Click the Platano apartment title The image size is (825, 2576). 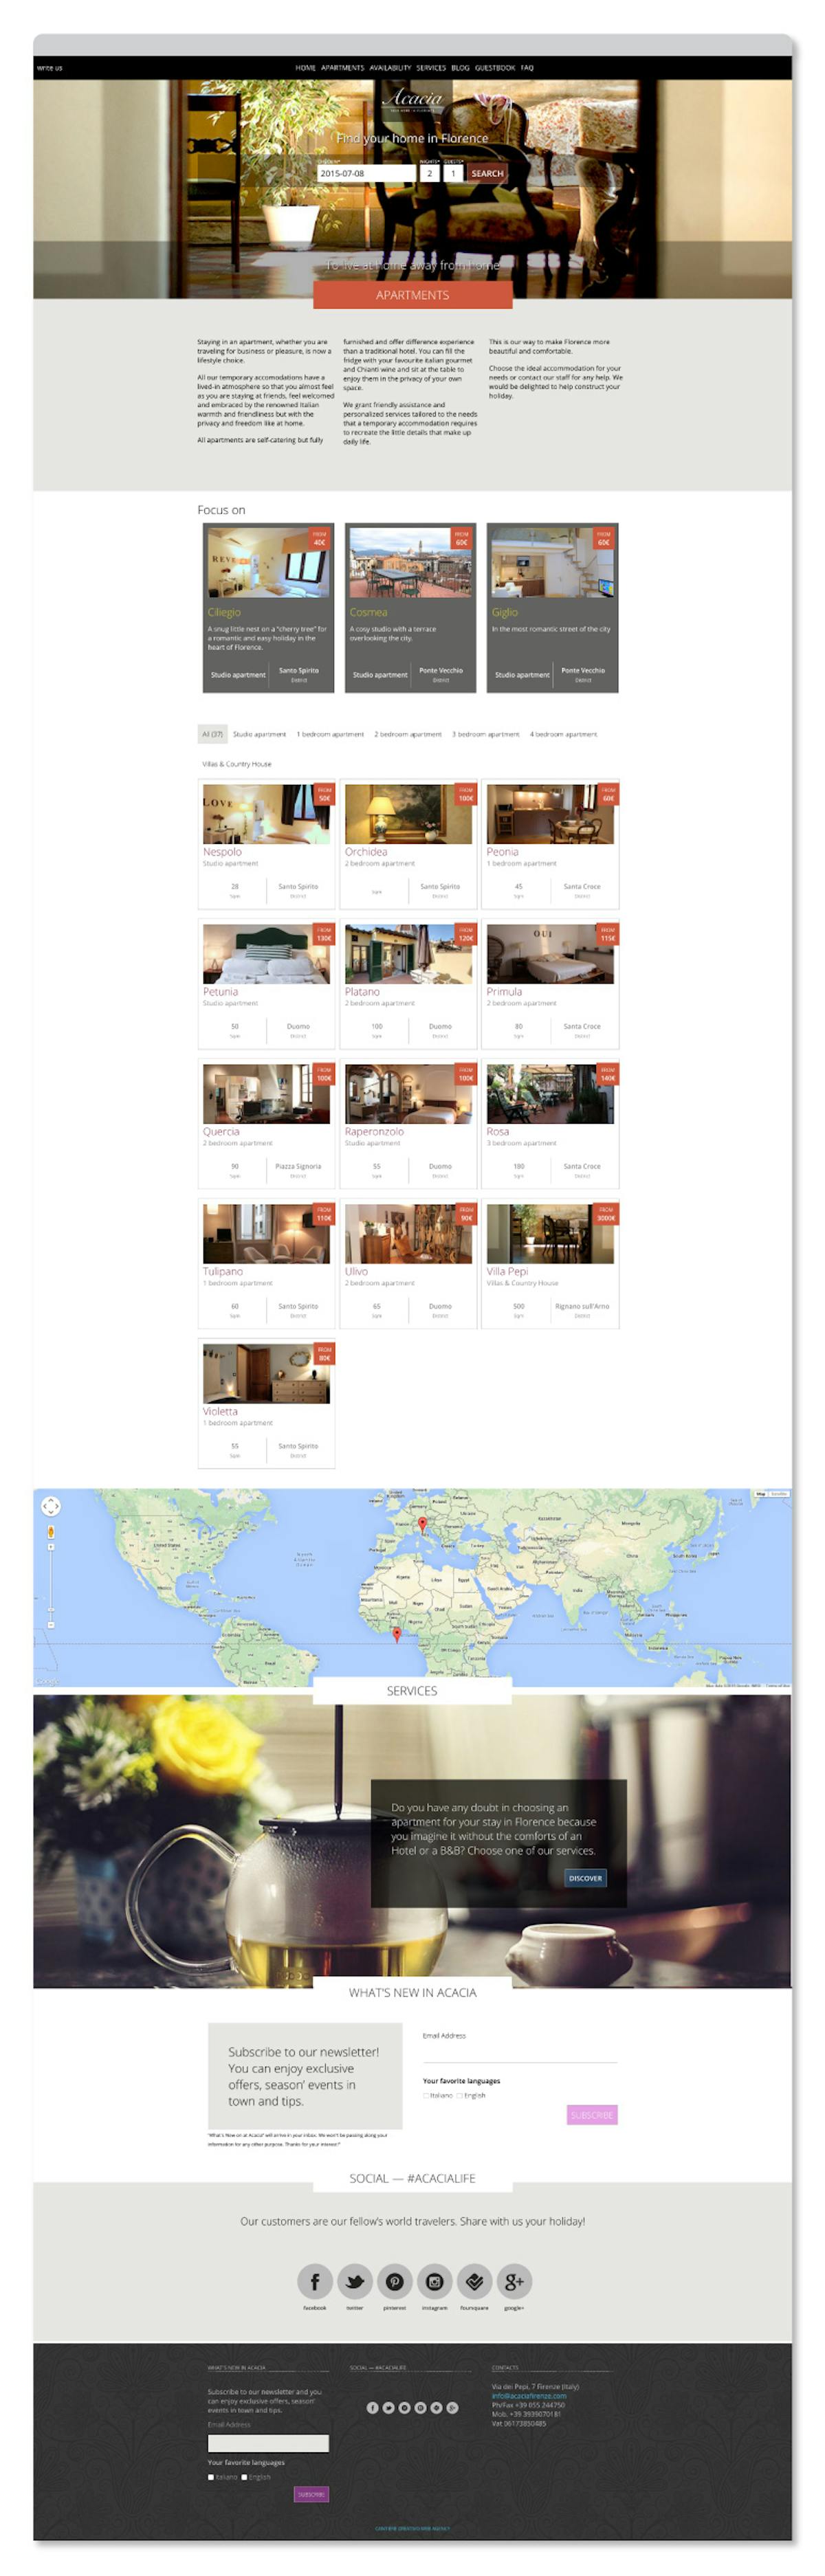[362, 992]
